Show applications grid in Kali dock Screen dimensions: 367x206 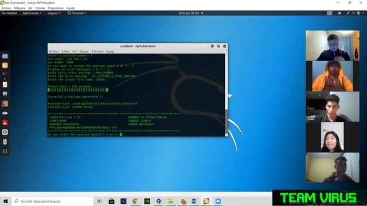pyautogui.click(x=5, y=151)
